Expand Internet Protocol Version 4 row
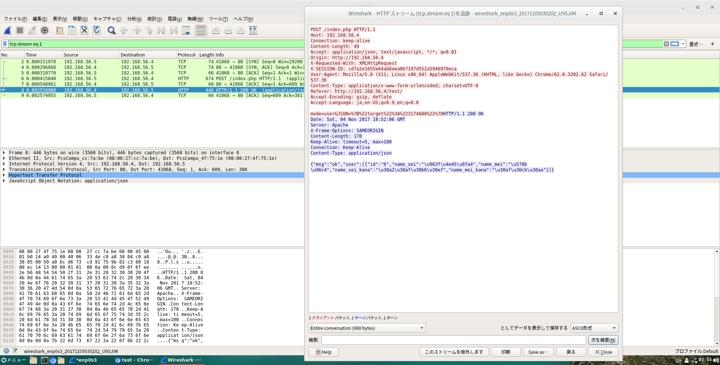 [4, 164]
